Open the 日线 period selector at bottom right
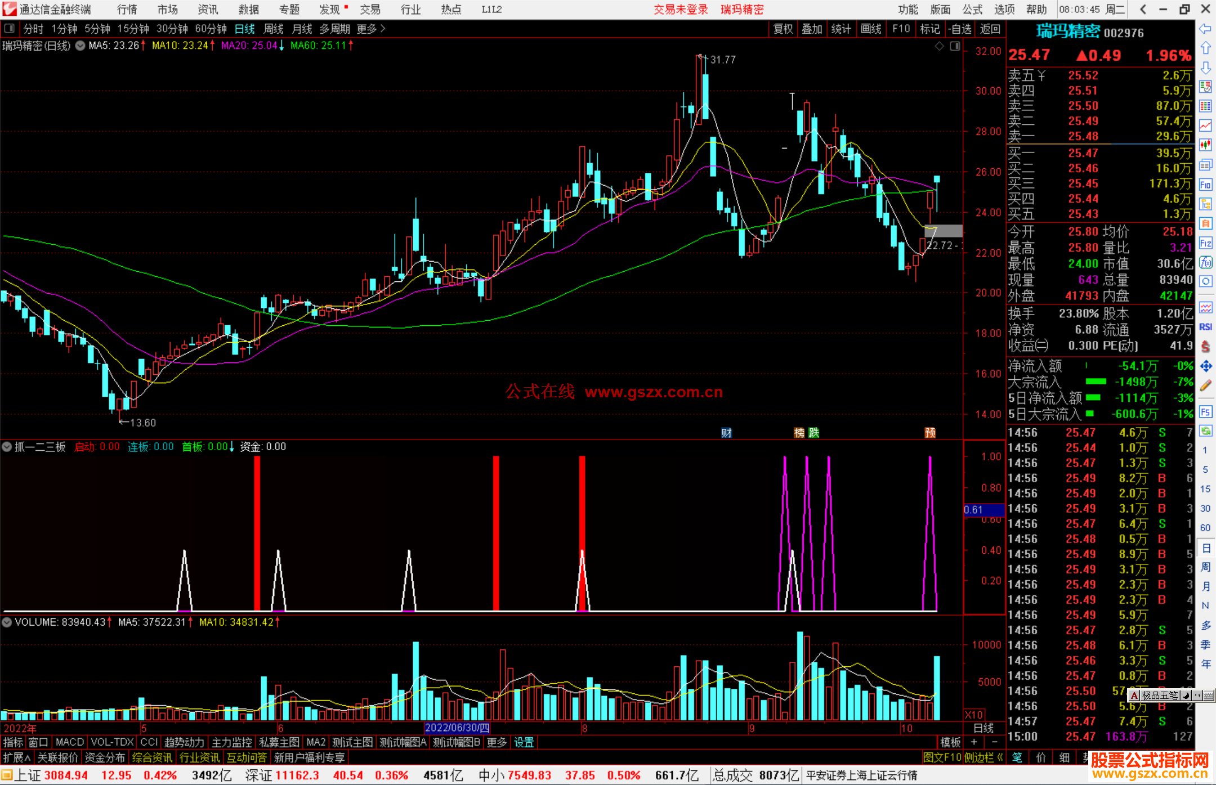Screen dimensions: 1216x785 [x=983, y=728]
